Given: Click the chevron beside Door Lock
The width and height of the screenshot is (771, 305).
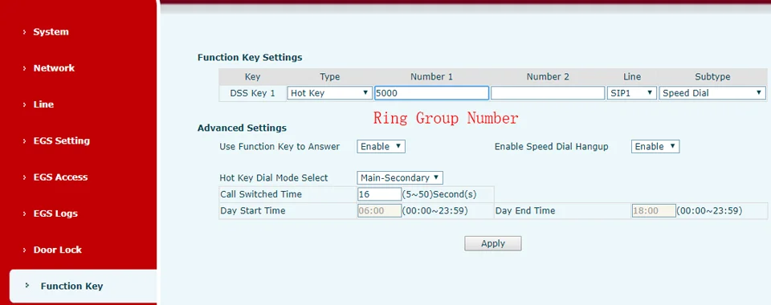Looking at the screenshot, I should [25, 250].
